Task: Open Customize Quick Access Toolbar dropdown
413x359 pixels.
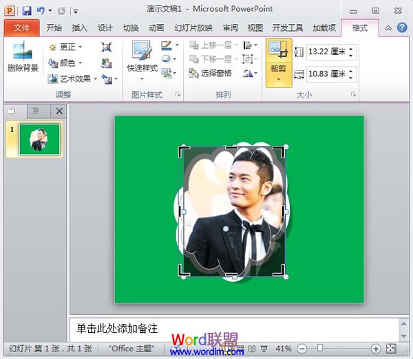Action: (76, 11)
